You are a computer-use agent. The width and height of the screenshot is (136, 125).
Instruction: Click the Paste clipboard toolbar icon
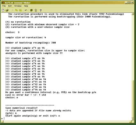(20, 10)
